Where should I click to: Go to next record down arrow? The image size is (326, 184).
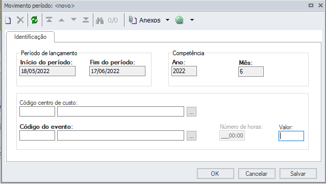(x=73, y=20)
